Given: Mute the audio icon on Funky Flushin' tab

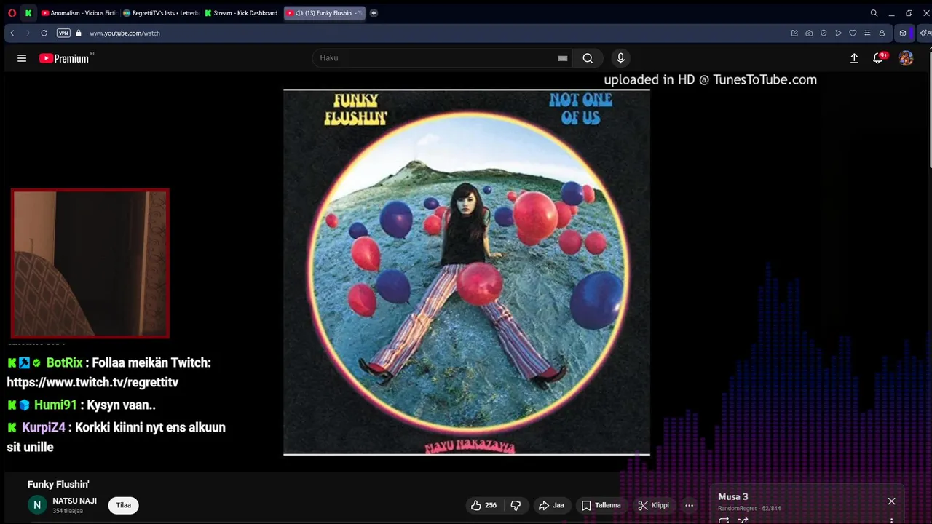Looking at the screenshot, I should [299, 13].
